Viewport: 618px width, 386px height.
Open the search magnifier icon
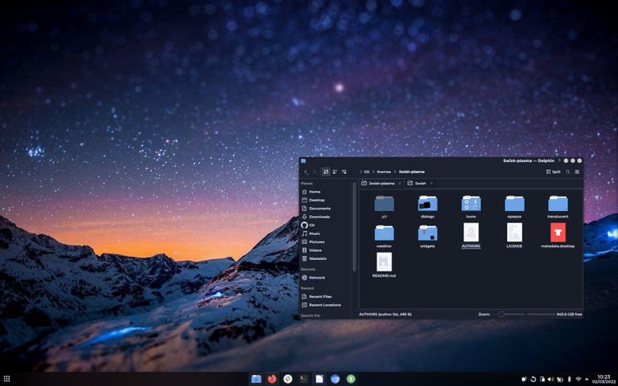point(568,172)
